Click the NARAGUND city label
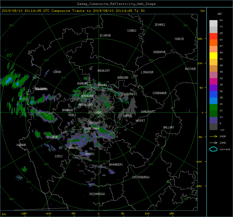Screen dimensions: 233x217 pos(88,96)
